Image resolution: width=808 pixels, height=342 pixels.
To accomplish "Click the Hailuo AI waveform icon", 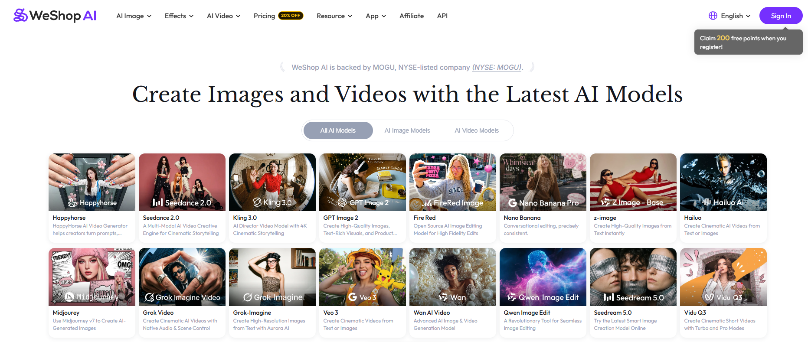I will [x=707, y=202].
